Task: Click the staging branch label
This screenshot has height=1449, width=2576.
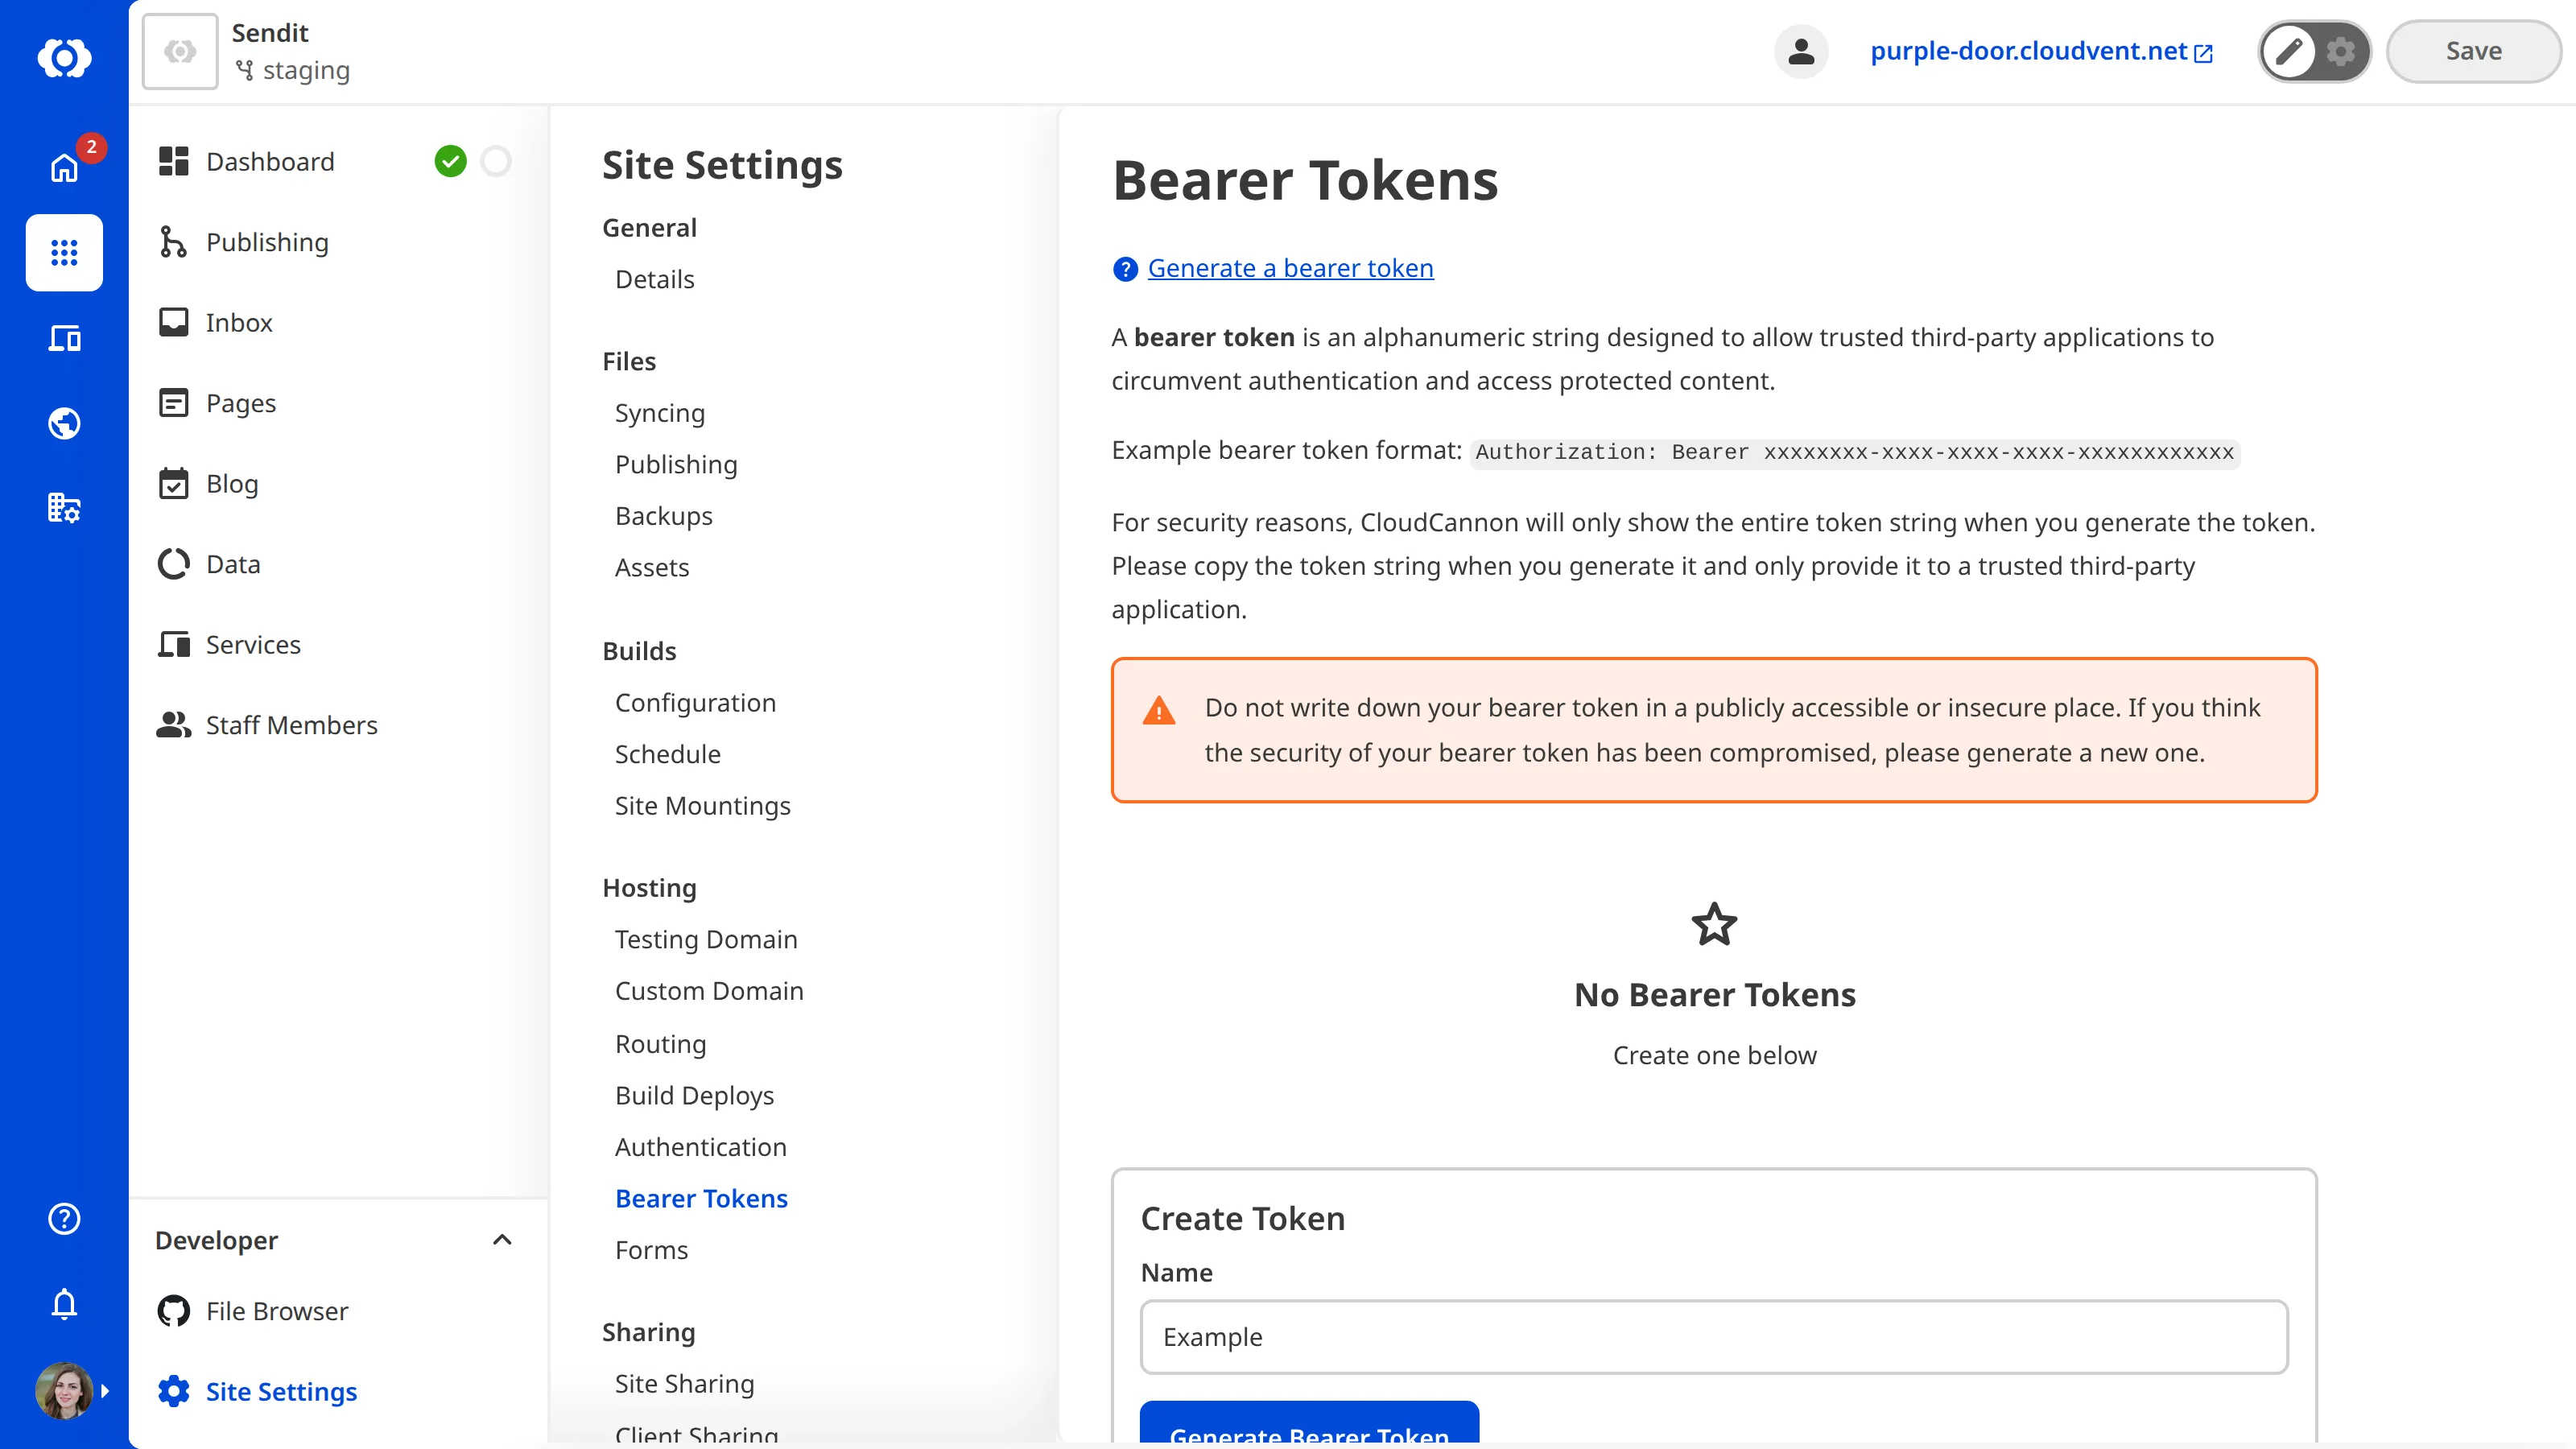Action: click(306, 70)
